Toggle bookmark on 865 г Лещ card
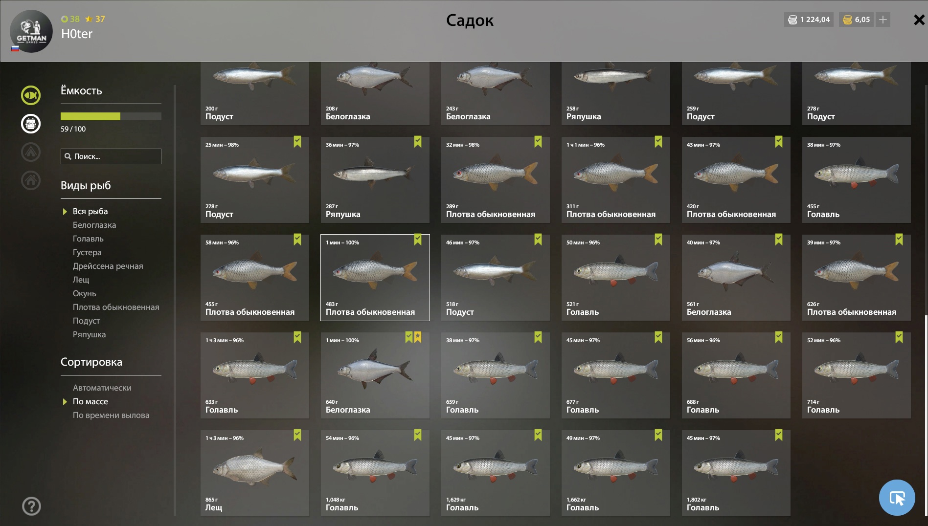This screenshot has height=526, width=928. [297, 435]
